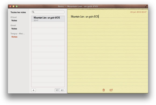This screenshot has width=156, height=105.
Task: Open Notes under iCloud account
Action: (14, 20)
